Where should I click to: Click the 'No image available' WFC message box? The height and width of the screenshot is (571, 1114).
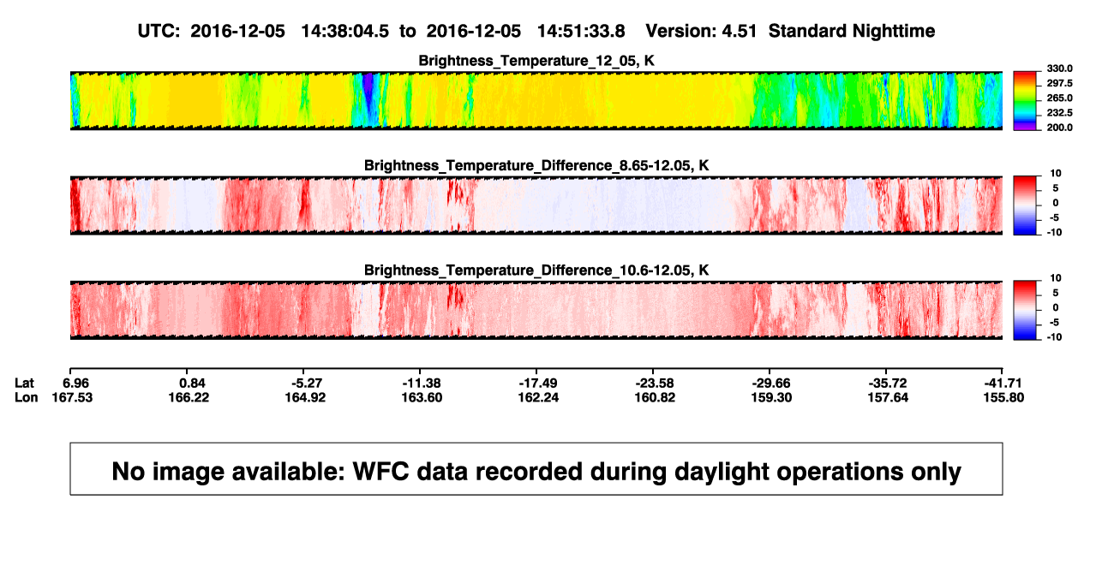click(536, 468)
